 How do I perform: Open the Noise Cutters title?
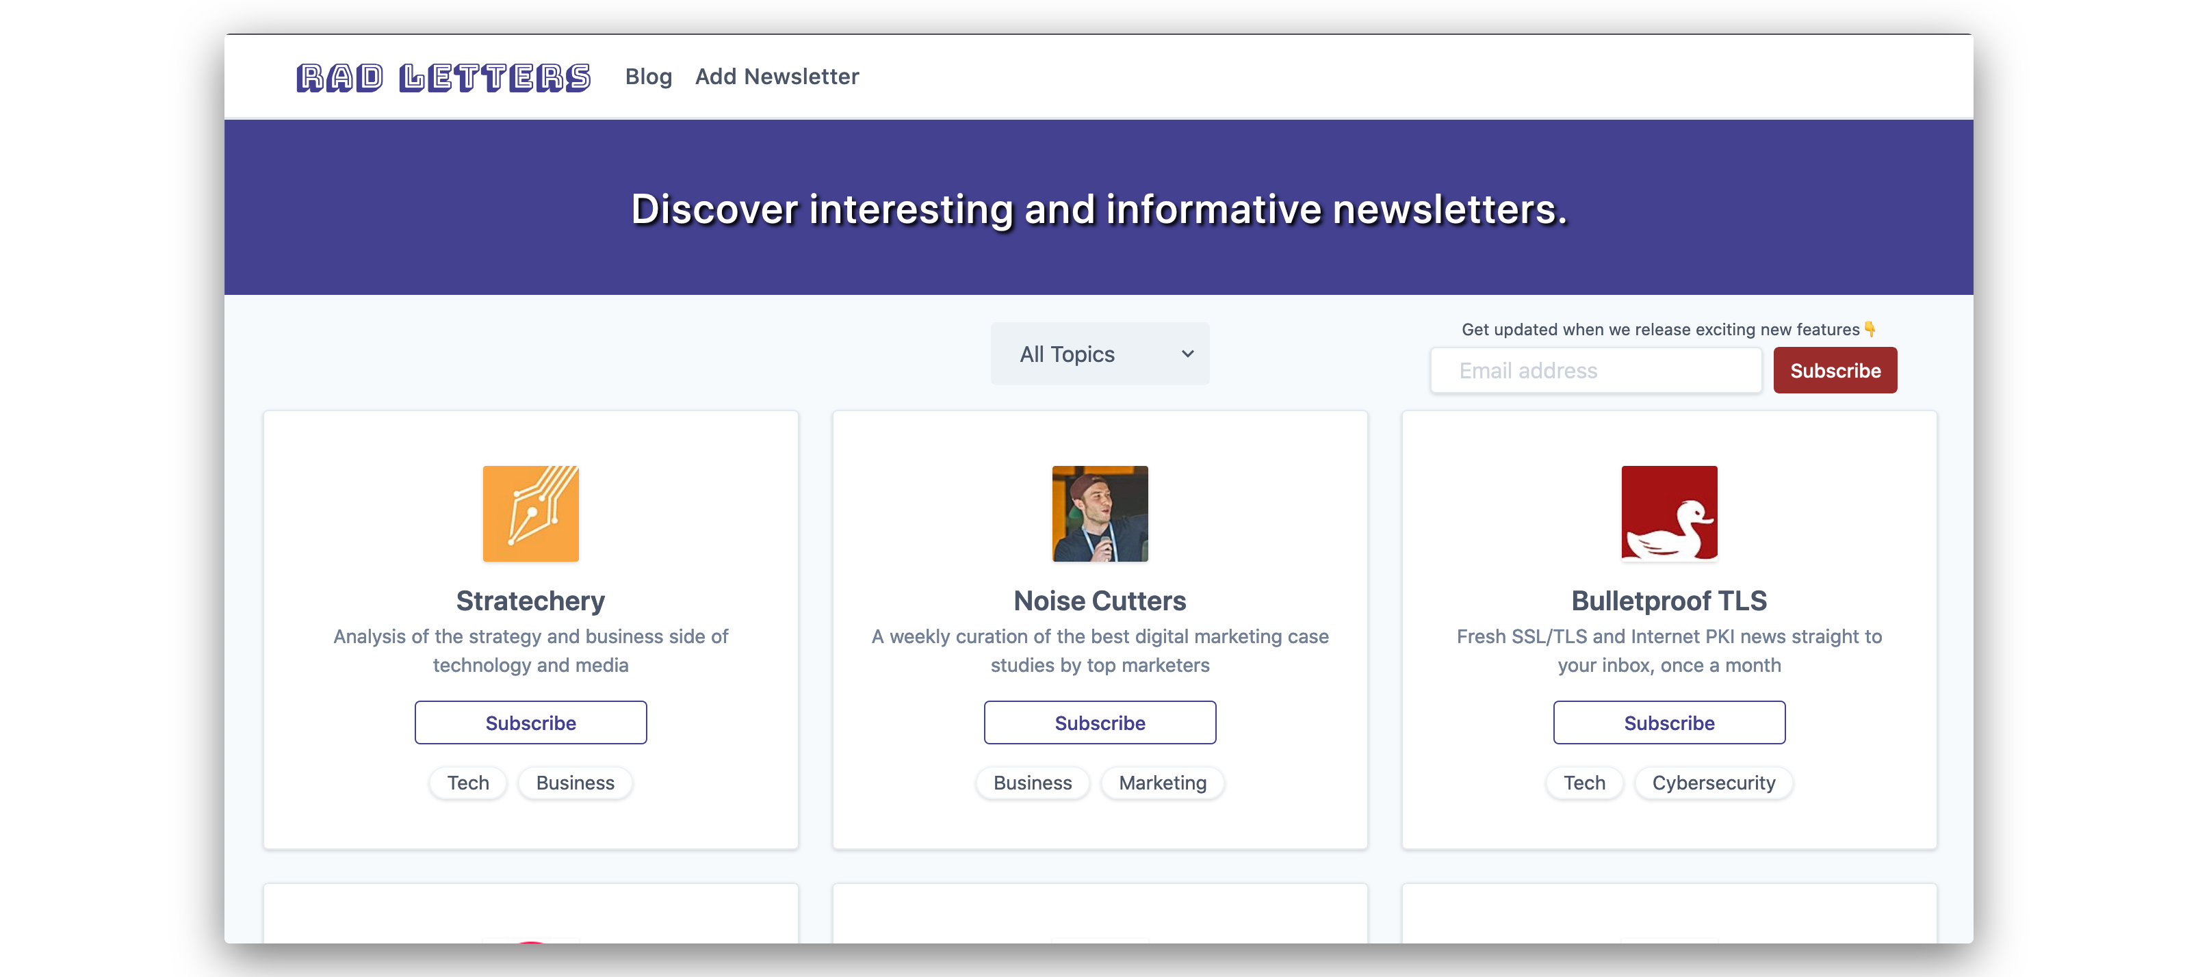pos(1100,601)
